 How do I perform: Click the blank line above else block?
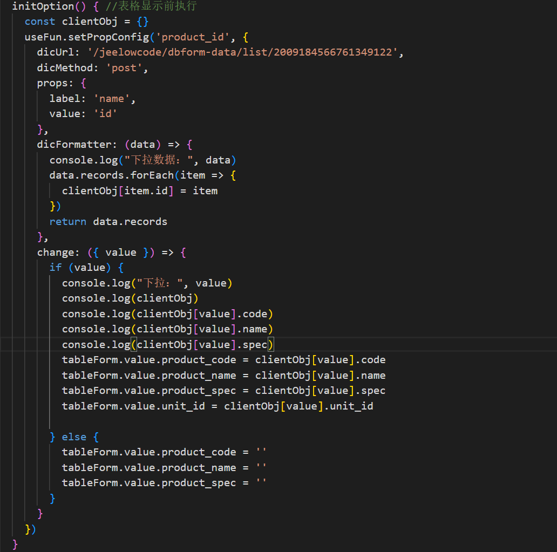click(162, 421)
